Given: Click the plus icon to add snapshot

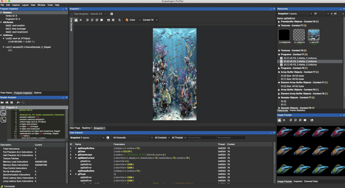Looking at the screenshot, I should 111,14.
